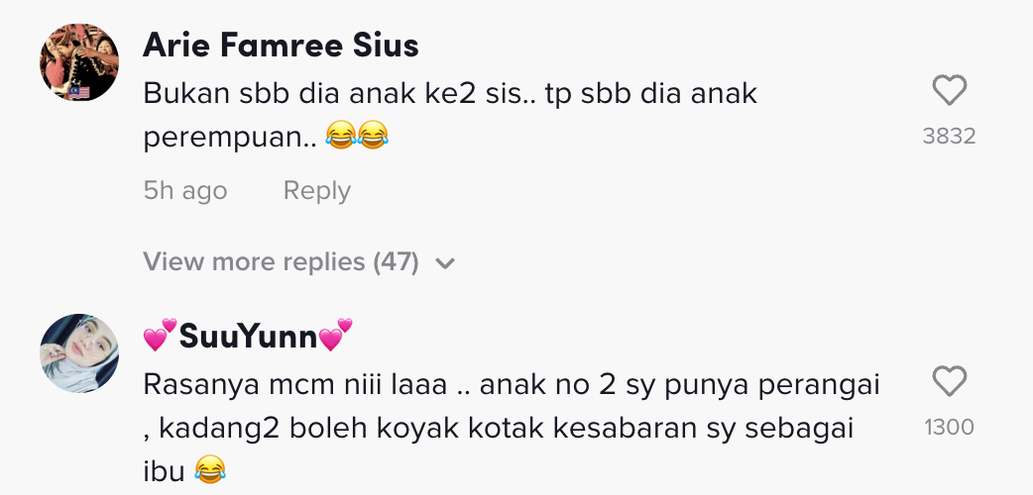Viewport: 1033px width, 495px height.
Task: Click the word 'perempuan' in first comment
Action: click(222, 139)
